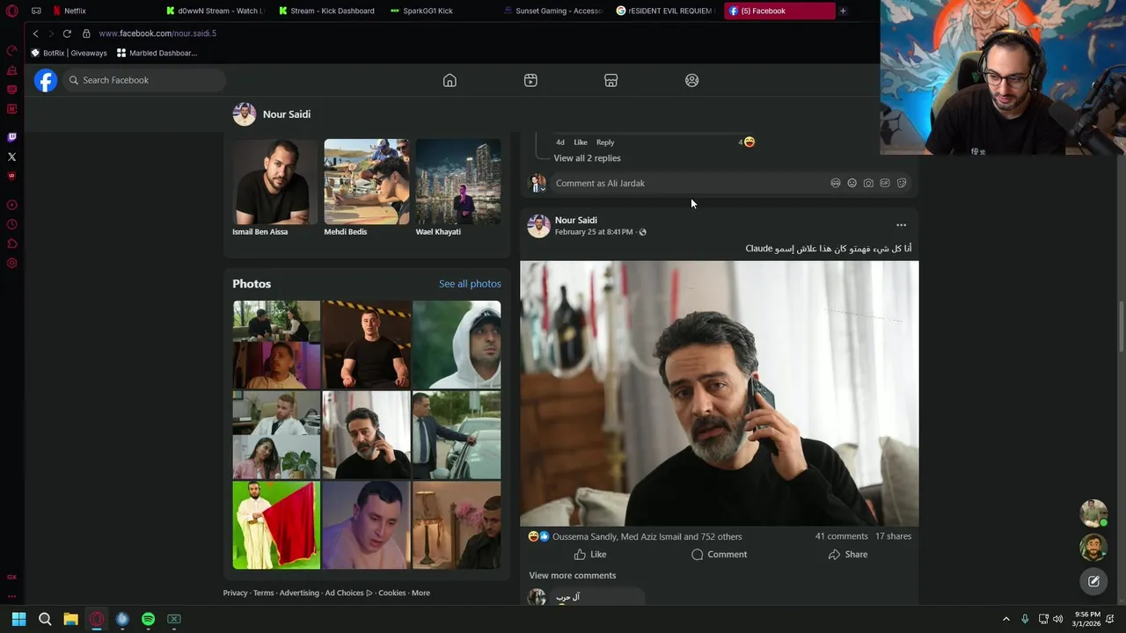1126x633 pixels.
Task: Click the new message compose icon
Action: coord(1093,581)
